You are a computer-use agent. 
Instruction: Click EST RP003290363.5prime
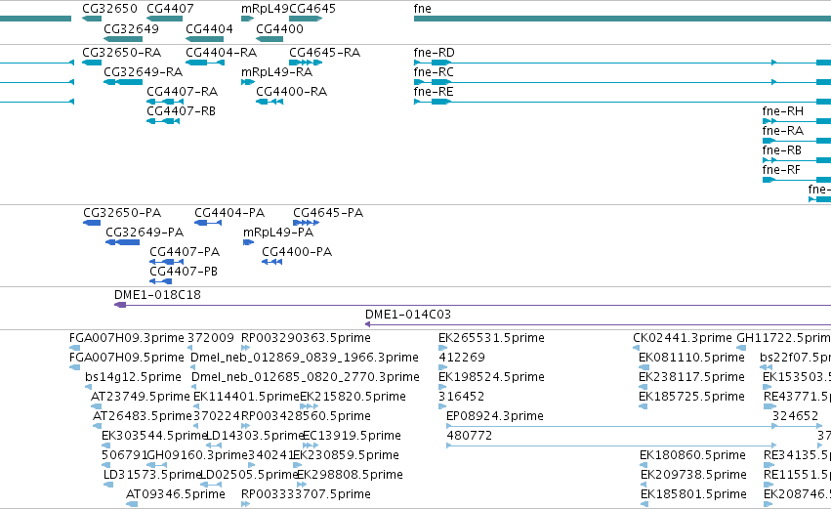[x=306, y=338]
